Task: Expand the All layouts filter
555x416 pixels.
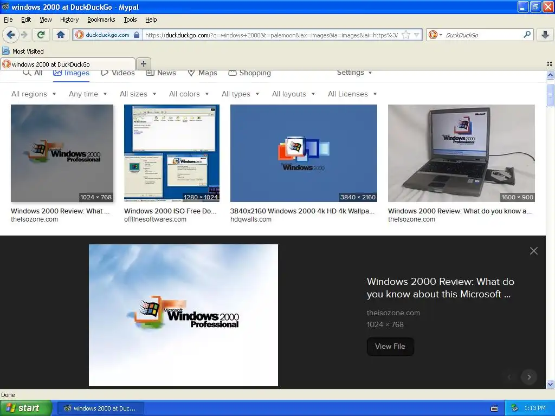Action: click(293, 94)
